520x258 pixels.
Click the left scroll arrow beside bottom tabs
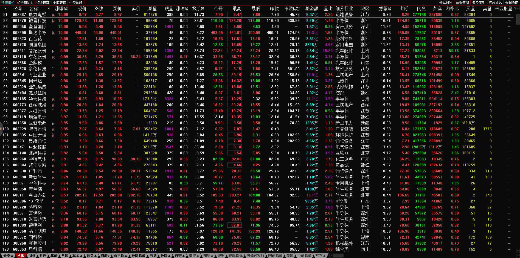[331, 256]
